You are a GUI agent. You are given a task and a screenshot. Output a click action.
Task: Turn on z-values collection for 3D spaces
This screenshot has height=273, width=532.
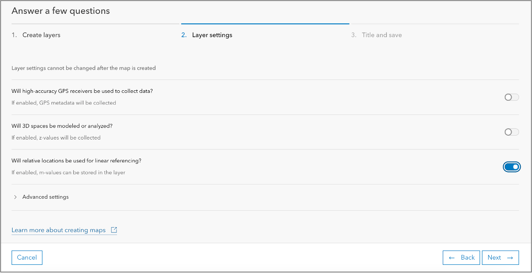pos(511,132)
